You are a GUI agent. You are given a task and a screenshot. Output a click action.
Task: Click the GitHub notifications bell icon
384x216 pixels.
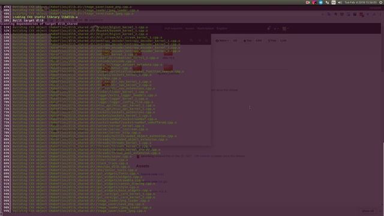(269, 28)
